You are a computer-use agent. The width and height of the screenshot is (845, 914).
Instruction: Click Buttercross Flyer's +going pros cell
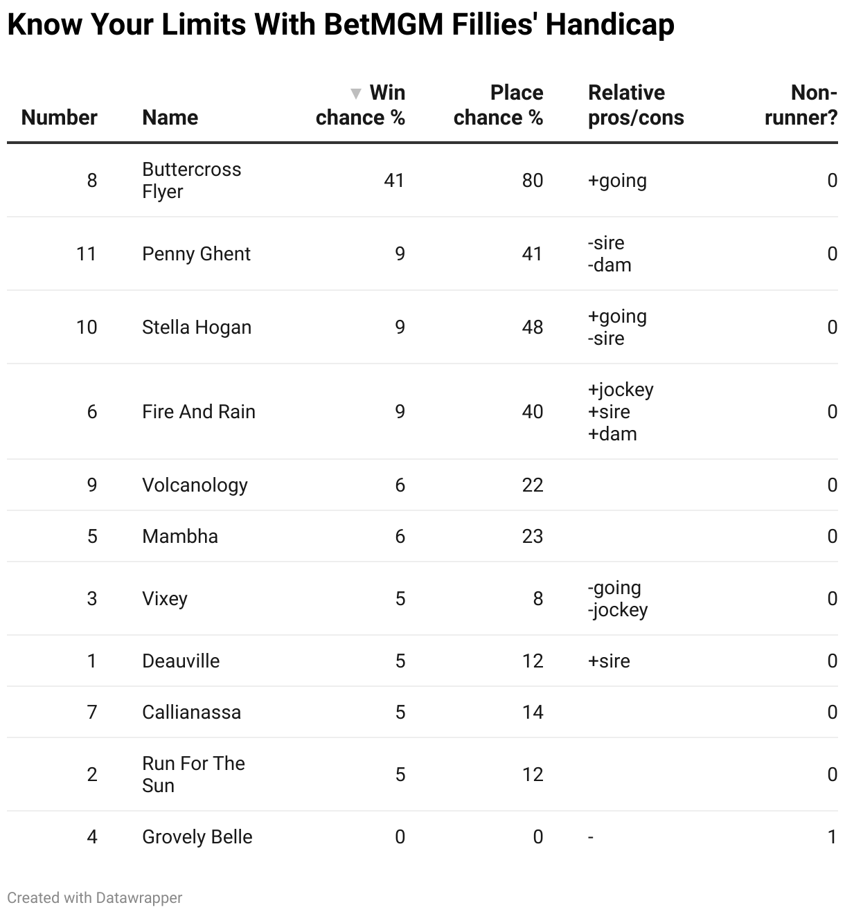pos(617,180)
